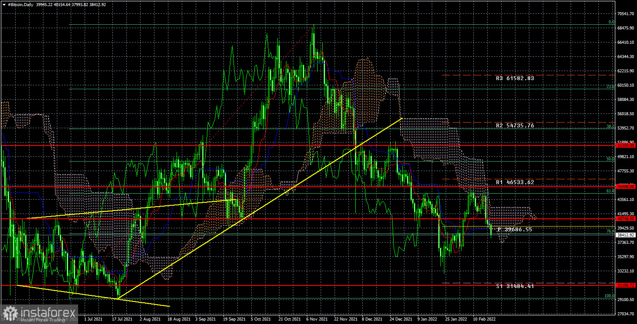This screenshot has height=324, width=637.
Task: Click the 6 Nov 2021 date label
Action: click(317, 319)
